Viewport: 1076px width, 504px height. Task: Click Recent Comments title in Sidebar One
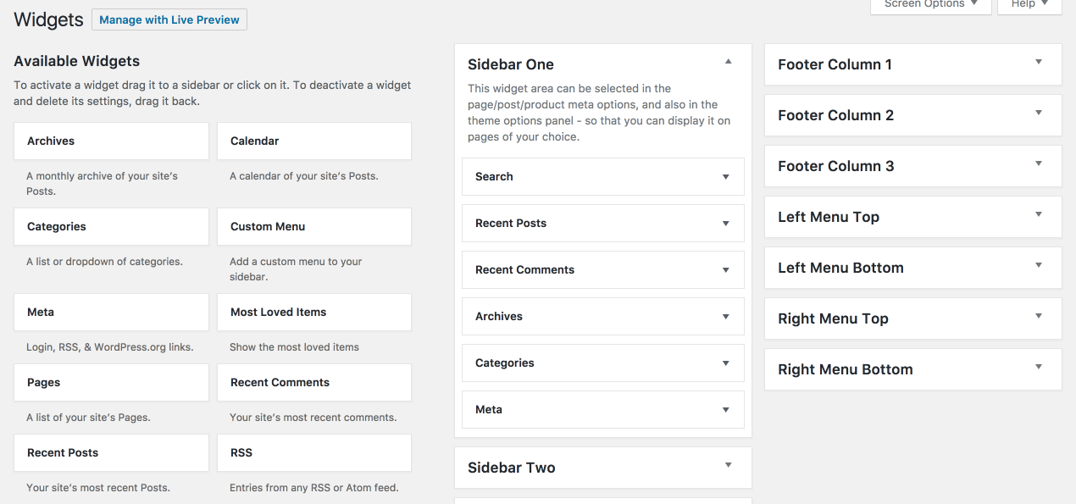pos(524,269)
